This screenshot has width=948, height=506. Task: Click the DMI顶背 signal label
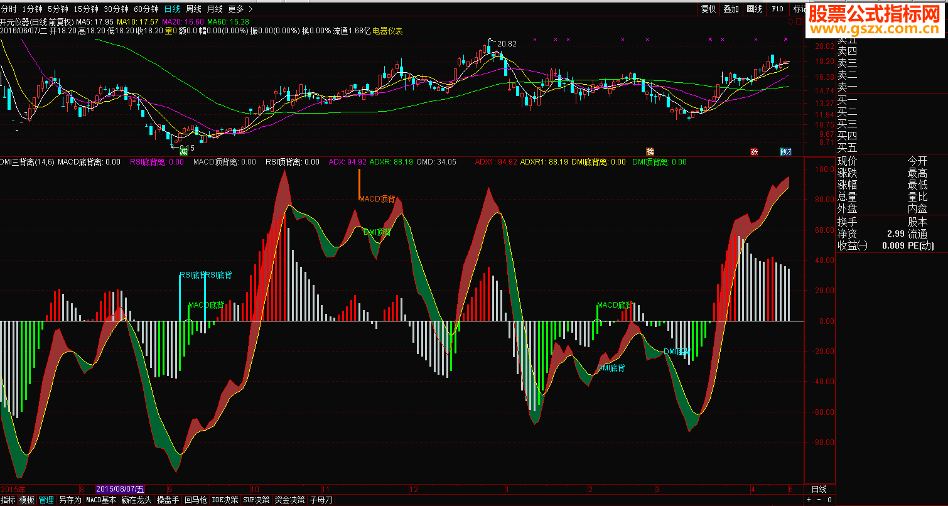coord(377,232)
